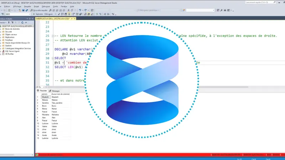Click the Copy icon in toolbar
The height and width of the screenshot is (160, 285).
[72, 10]
